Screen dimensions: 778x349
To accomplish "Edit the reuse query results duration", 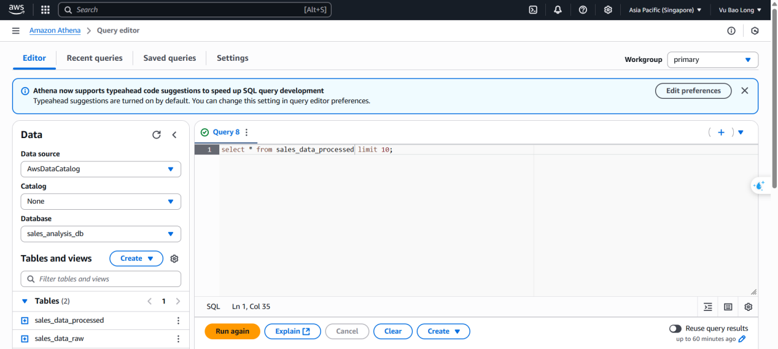I will pyautogui.click(x=742, y=339).
